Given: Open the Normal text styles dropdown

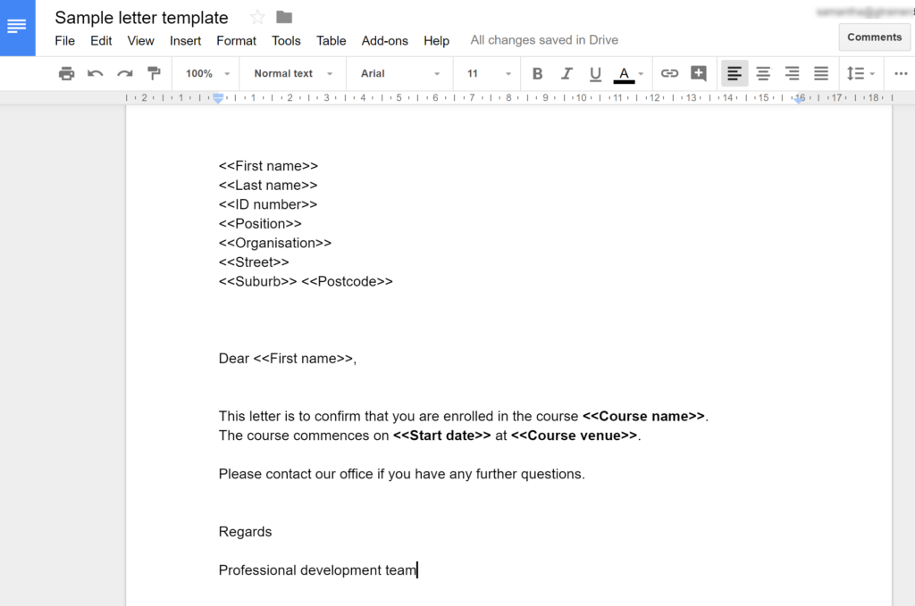Looking at the screenshot, I should pyautogui.click(x=292, y=73).
